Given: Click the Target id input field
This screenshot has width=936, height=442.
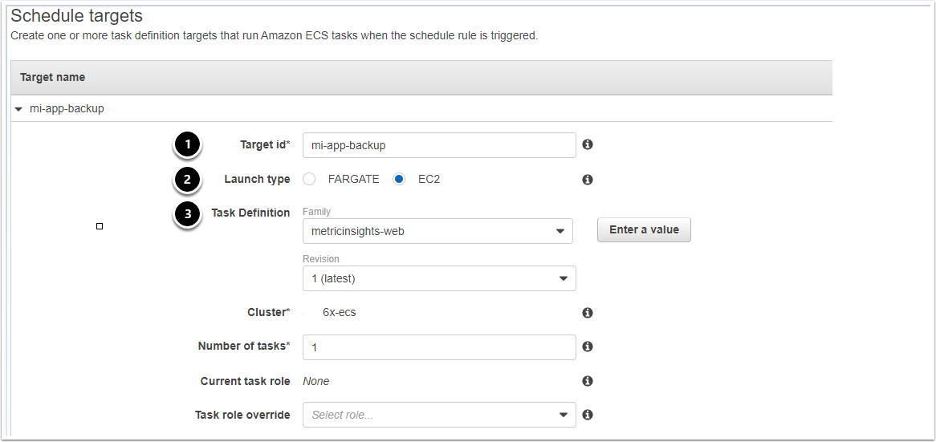Looking at the screenshot, I should tap(438, 145).
